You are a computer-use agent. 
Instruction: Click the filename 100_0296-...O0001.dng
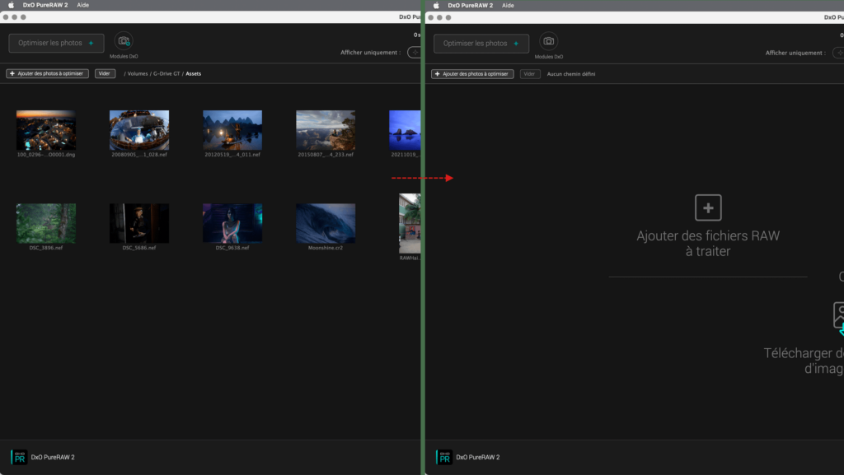pos(46,155)
